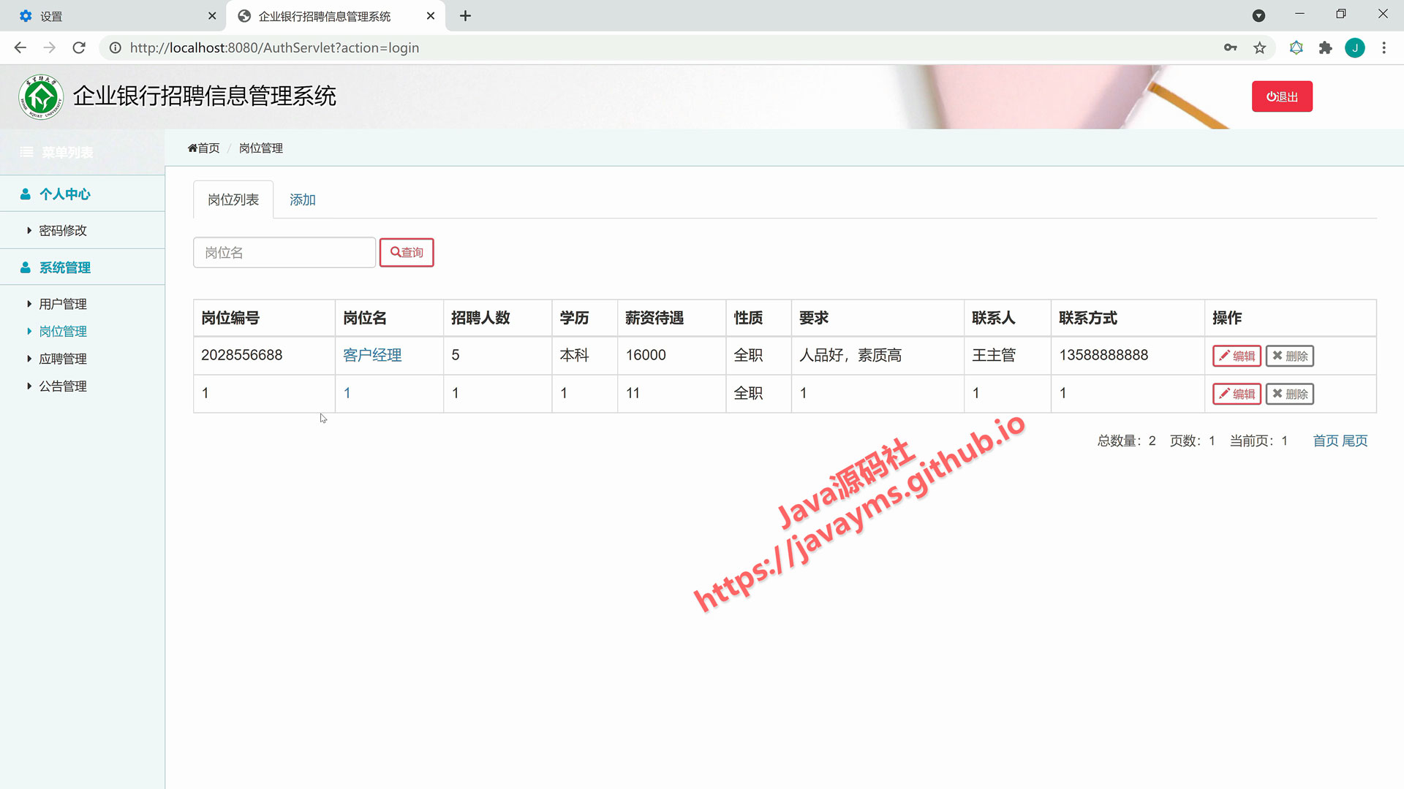
Task: Click the tab search dropdown circle icon
Action: [x=1258, y=15]
